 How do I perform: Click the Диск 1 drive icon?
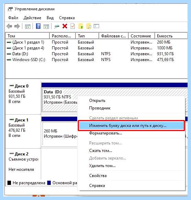point(11,120)
